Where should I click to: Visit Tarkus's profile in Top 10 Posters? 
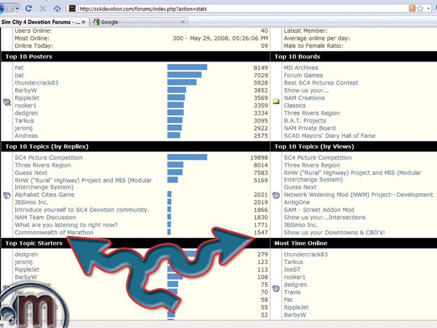coord(24,120)
